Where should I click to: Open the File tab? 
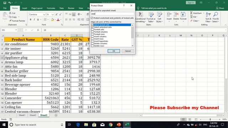[x=5, y=8]
